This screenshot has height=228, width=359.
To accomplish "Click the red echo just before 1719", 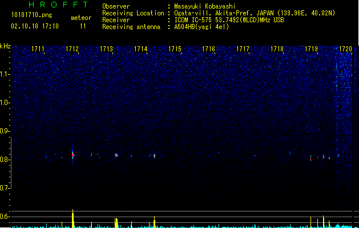I will click(310, 158).
